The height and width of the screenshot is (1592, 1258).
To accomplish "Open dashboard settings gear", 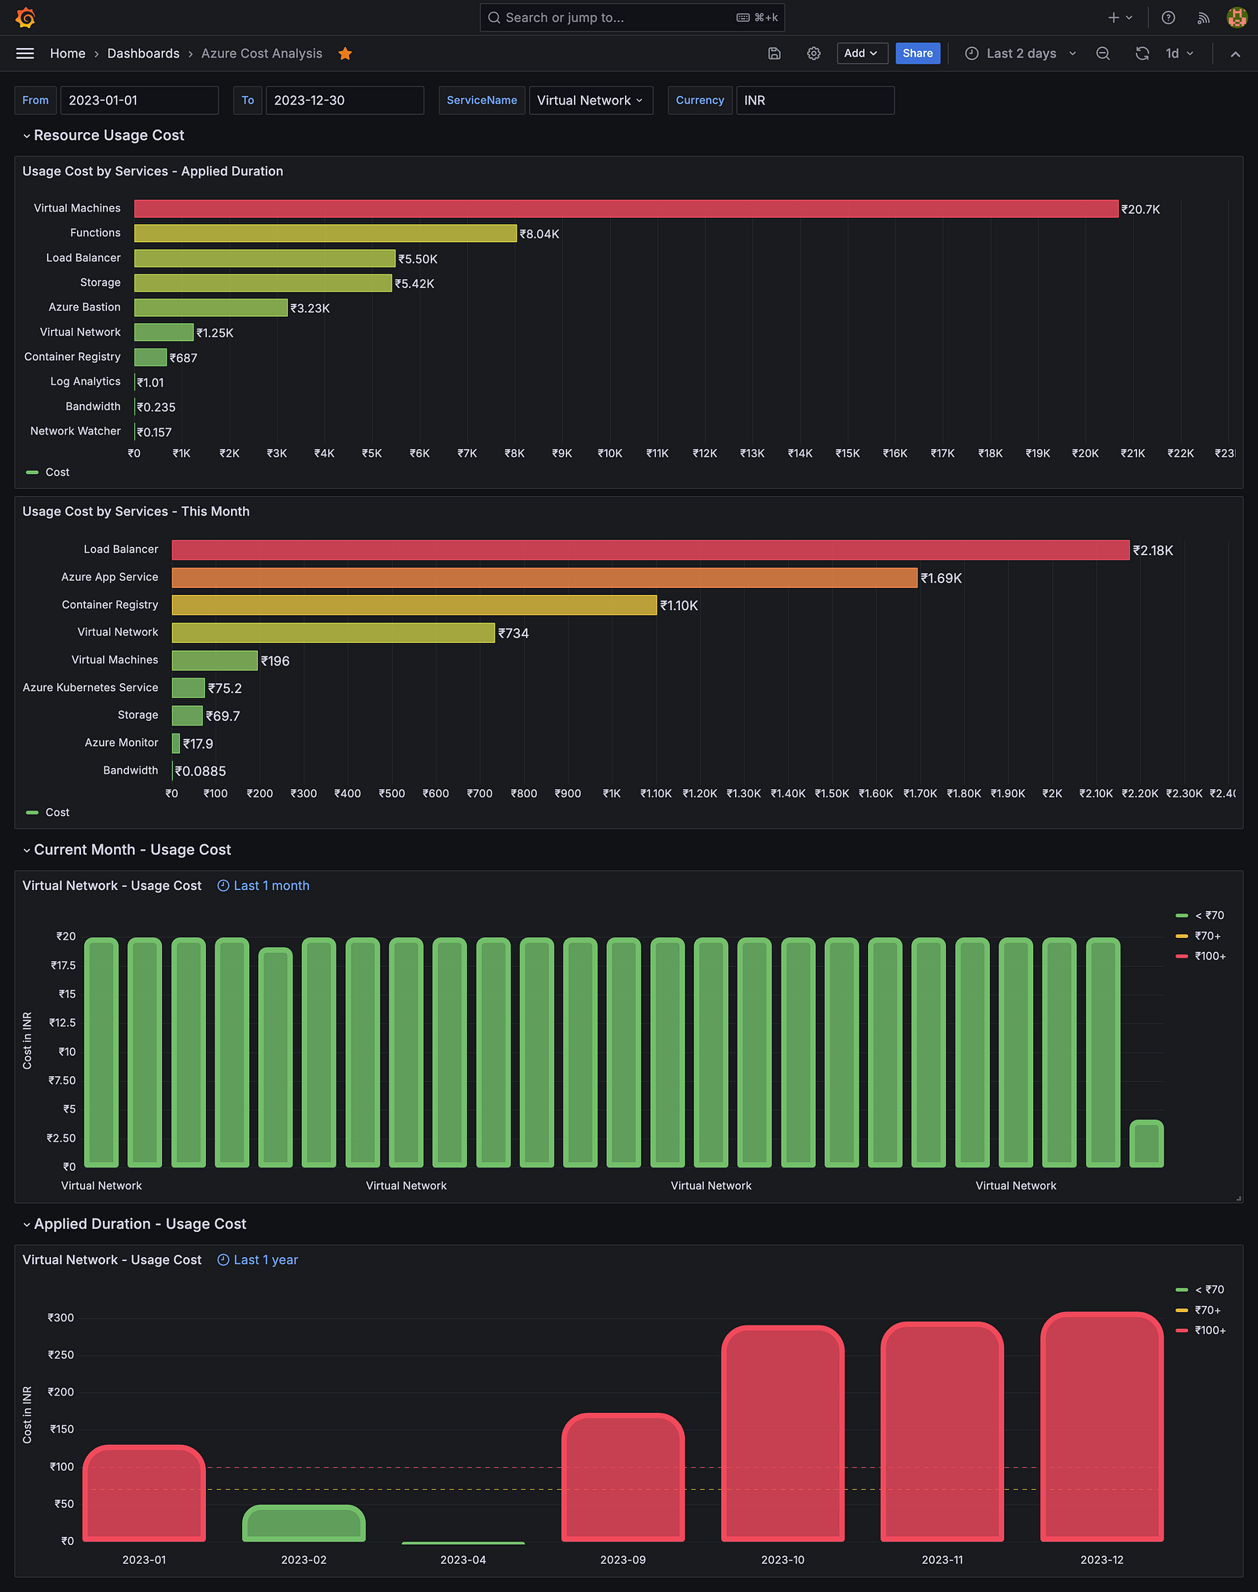I will tap(814, 53).
